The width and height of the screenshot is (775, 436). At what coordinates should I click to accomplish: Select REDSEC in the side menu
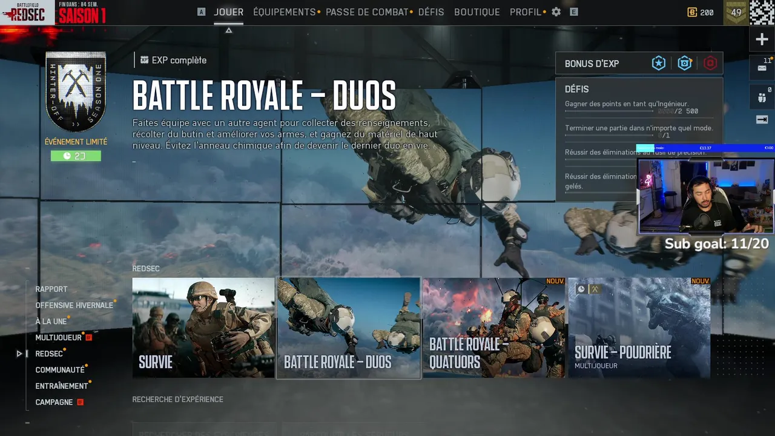tap(49, 354)
